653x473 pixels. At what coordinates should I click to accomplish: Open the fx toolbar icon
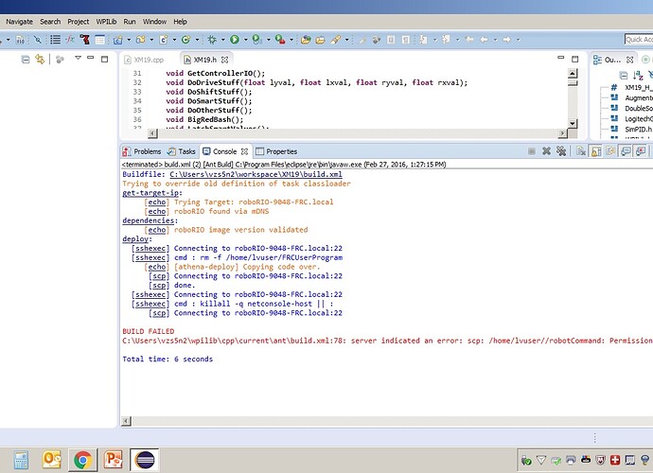tap(70, 40)
